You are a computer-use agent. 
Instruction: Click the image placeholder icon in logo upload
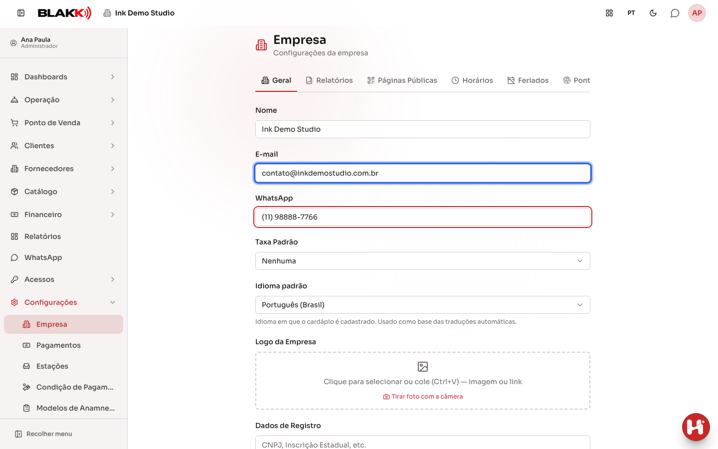coord(423,367)
